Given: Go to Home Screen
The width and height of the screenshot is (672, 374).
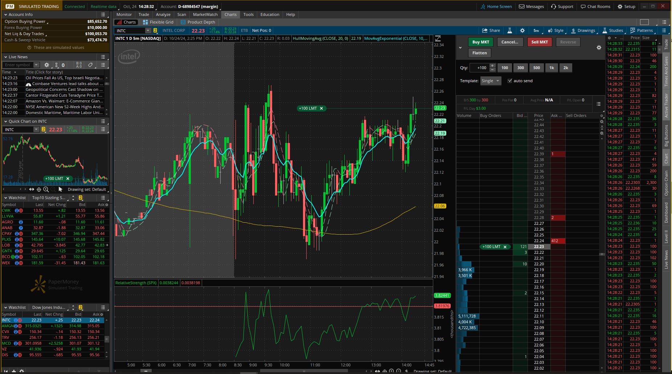Looking at the screenshot, I should pyautogui.click(x=496, y=7).
